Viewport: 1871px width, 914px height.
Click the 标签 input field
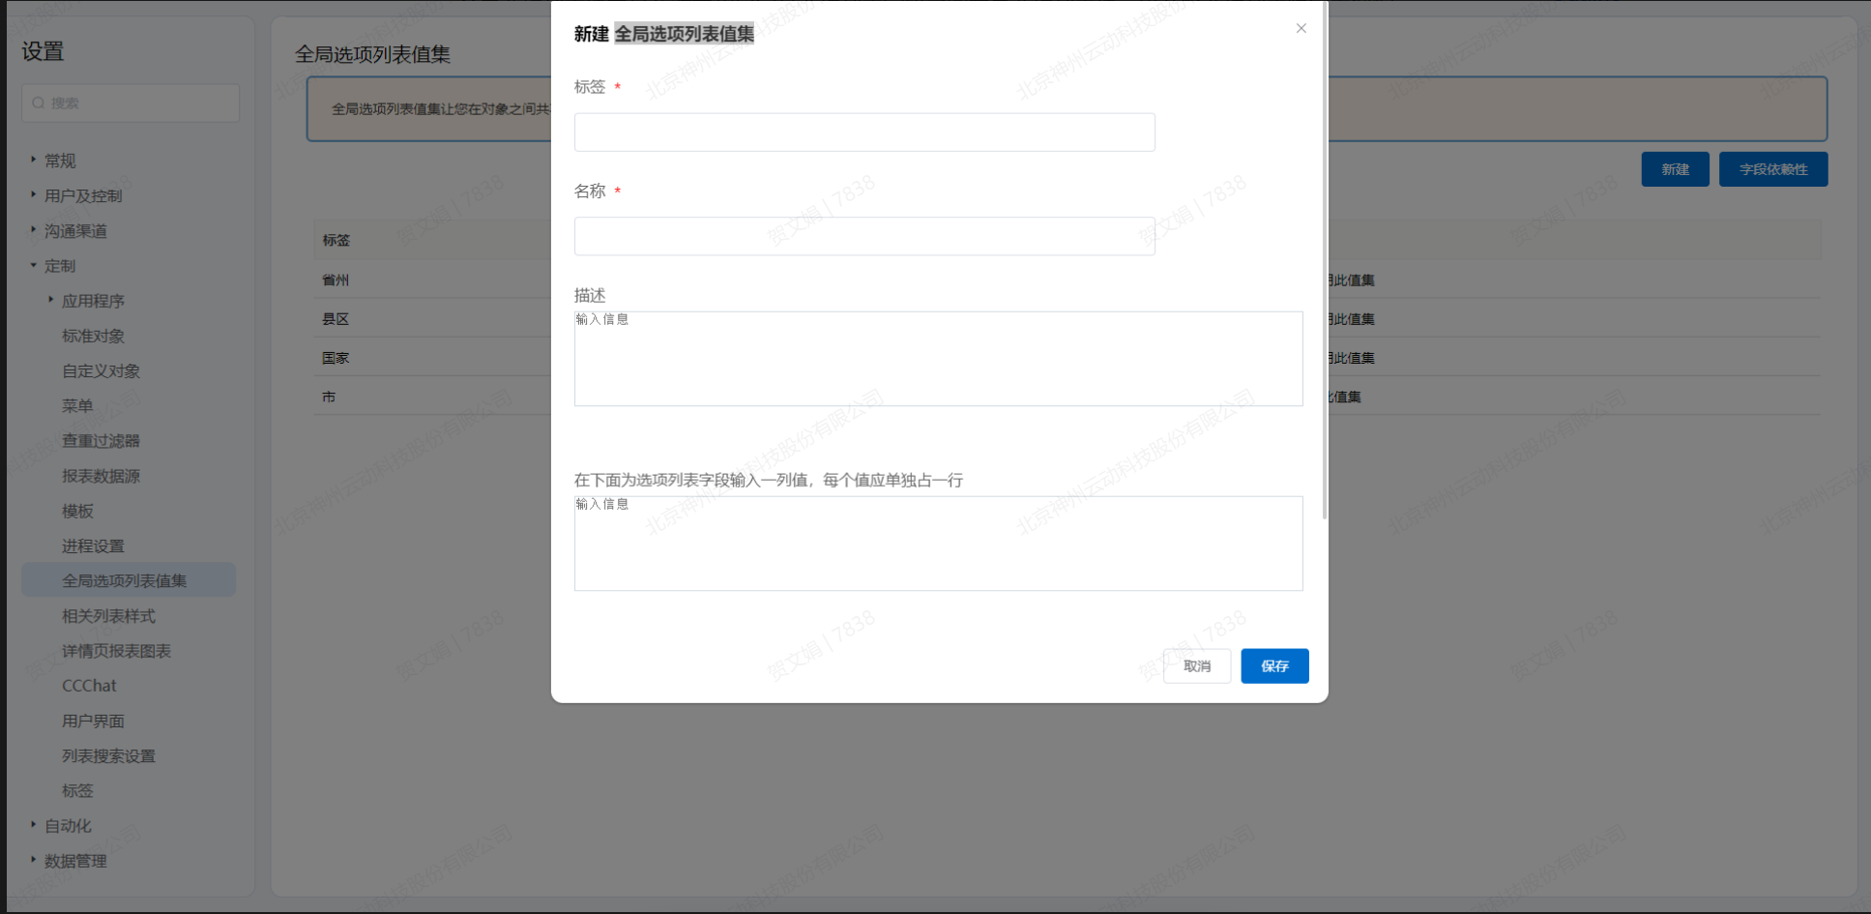(863, 133)
